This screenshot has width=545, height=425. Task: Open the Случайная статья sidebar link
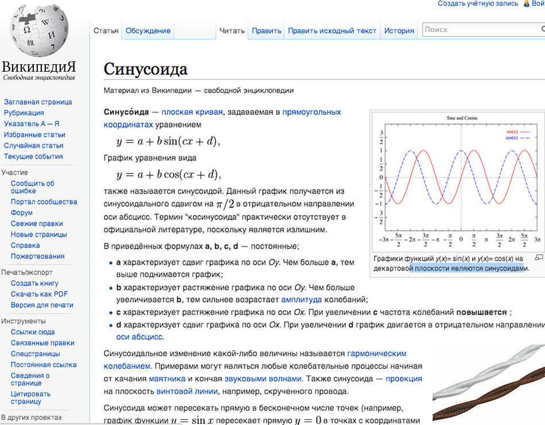[33, 146]
